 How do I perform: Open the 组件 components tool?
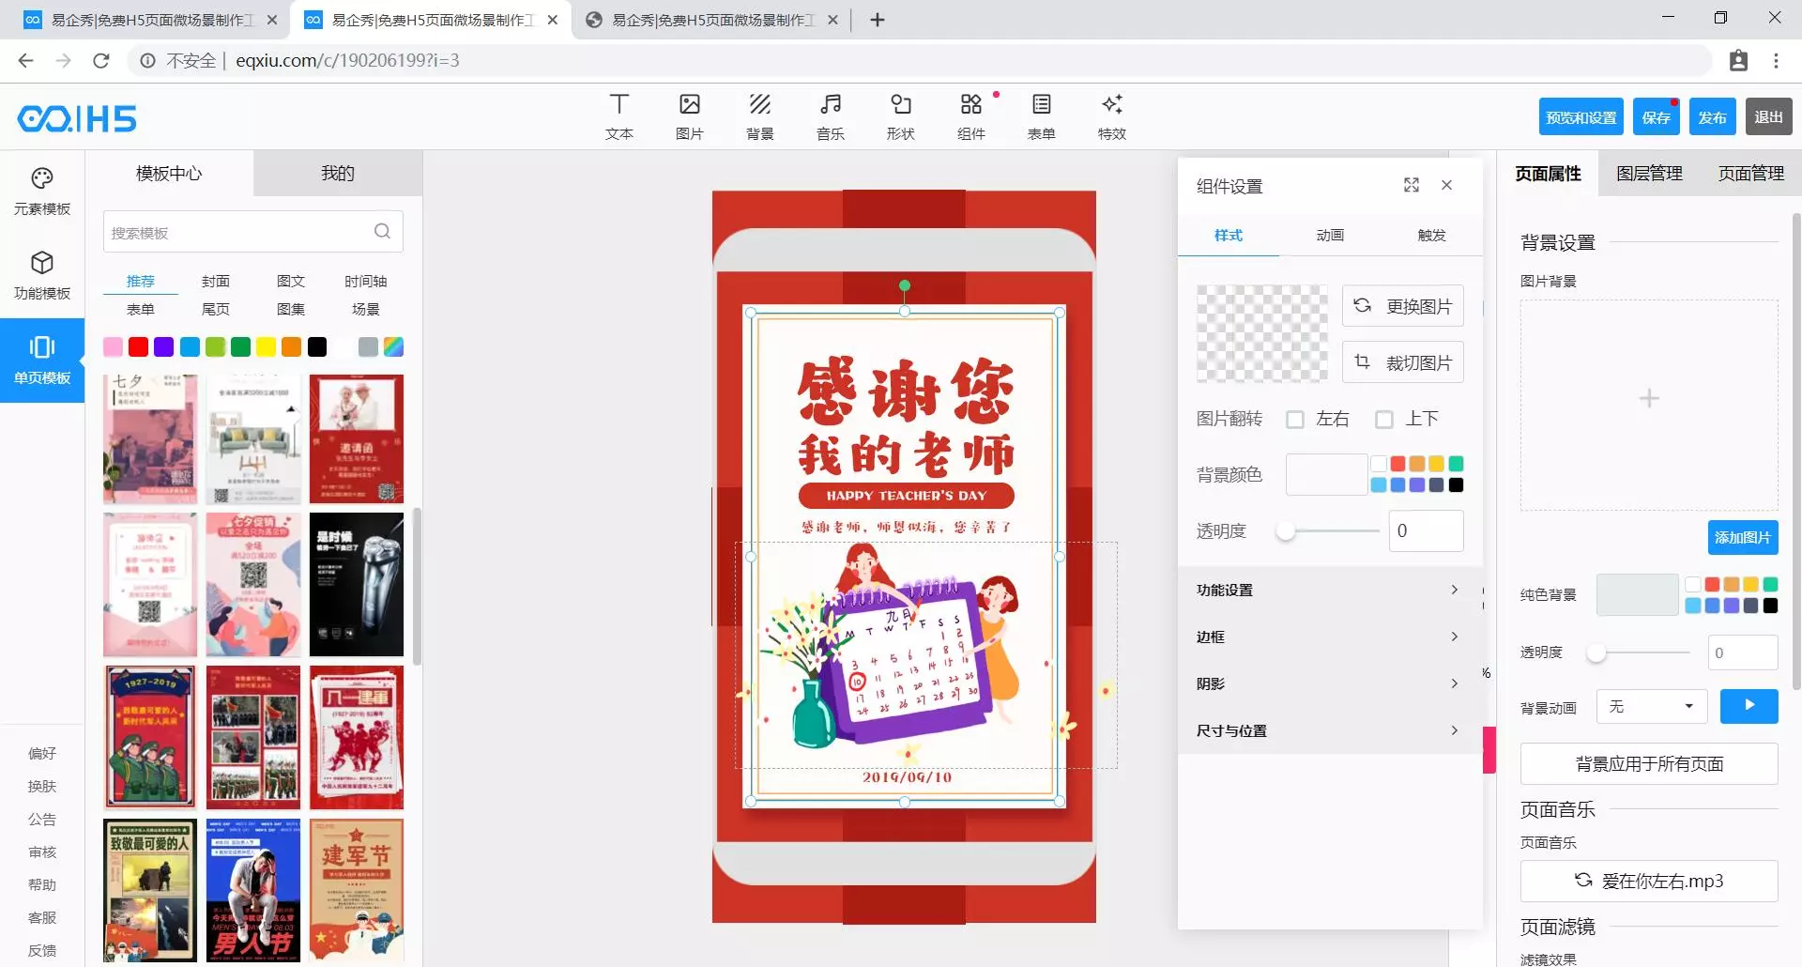point(971,116)
